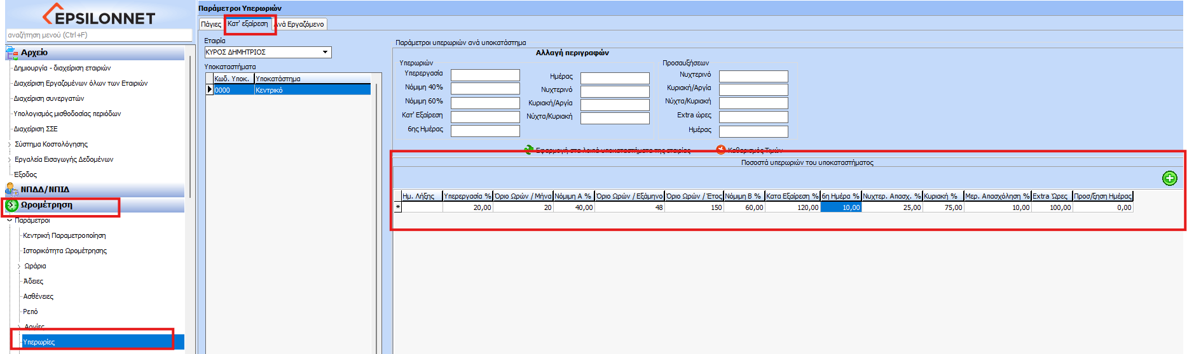Click the Αλλαγή περιγραφών heading
The width and height of the screenshot is (1187, 354).
(x=572, y=53)
